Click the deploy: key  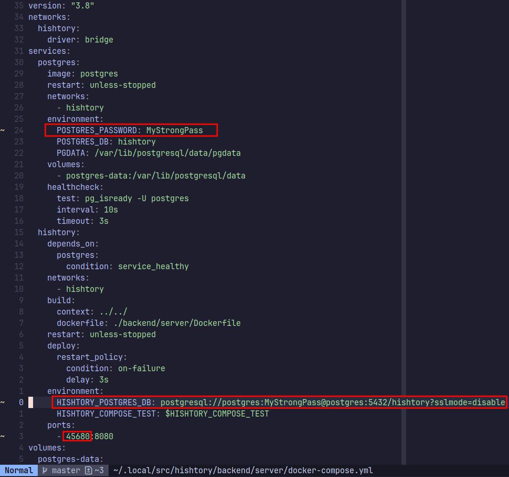click(63, 346)
